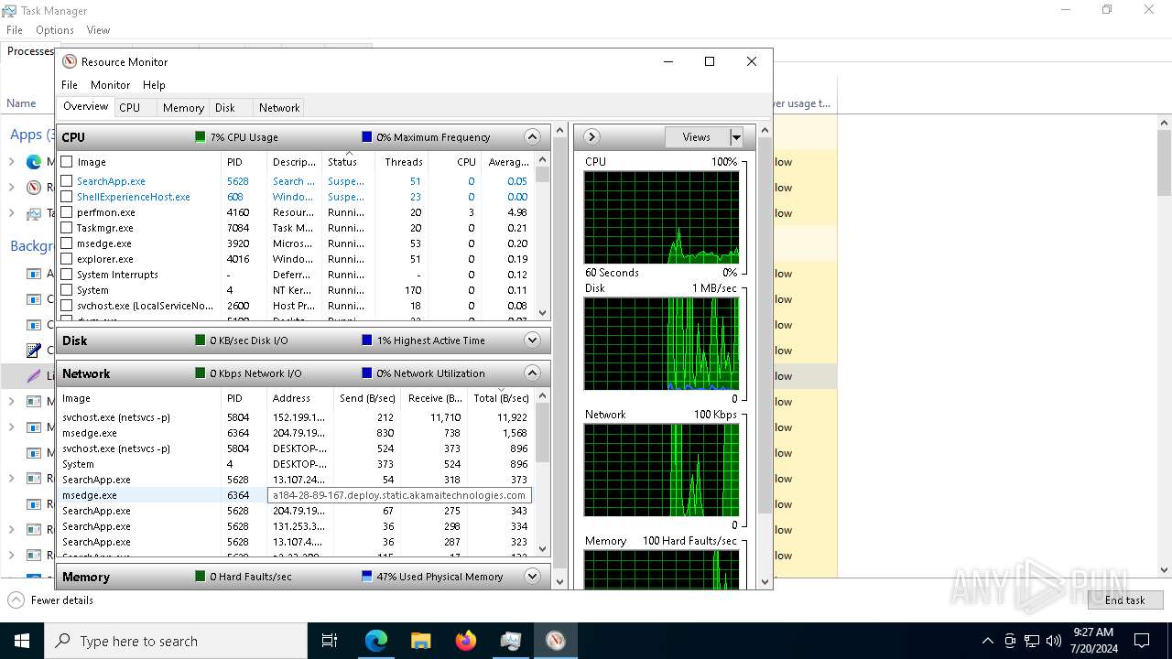Expand the Microsoft Edge row in Task Manager
Image resolution: width=1172 pixels, height=659 pixels.
tap(11, 162)
